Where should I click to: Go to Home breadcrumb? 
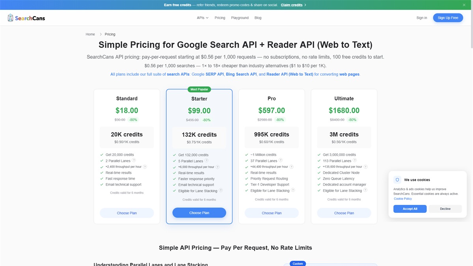(x=90, y=34)
